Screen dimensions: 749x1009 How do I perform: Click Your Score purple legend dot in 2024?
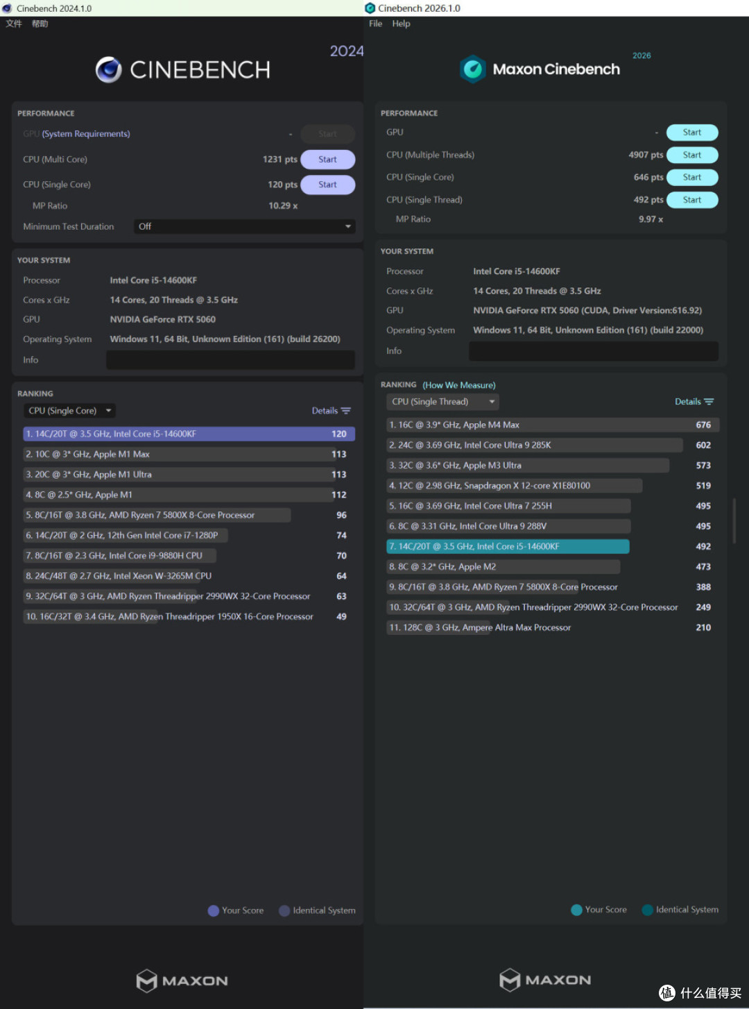pos(214,910)
